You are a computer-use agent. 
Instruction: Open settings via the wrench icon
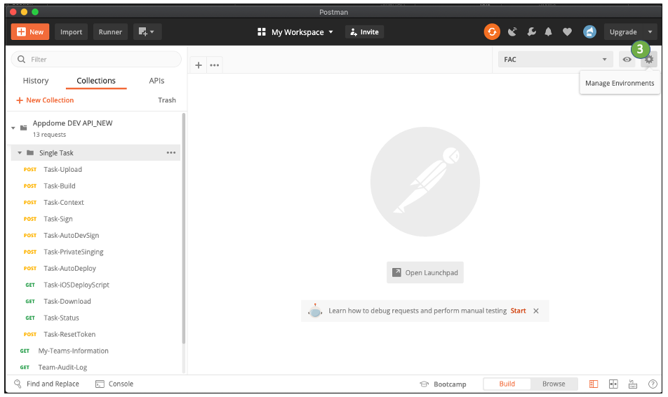tap(531, 32)
